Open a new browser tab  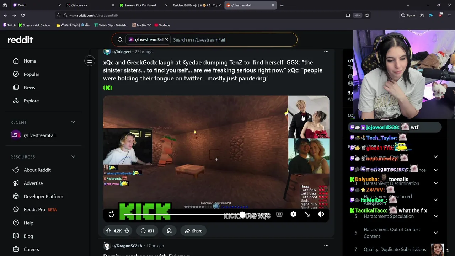[282, 5]
